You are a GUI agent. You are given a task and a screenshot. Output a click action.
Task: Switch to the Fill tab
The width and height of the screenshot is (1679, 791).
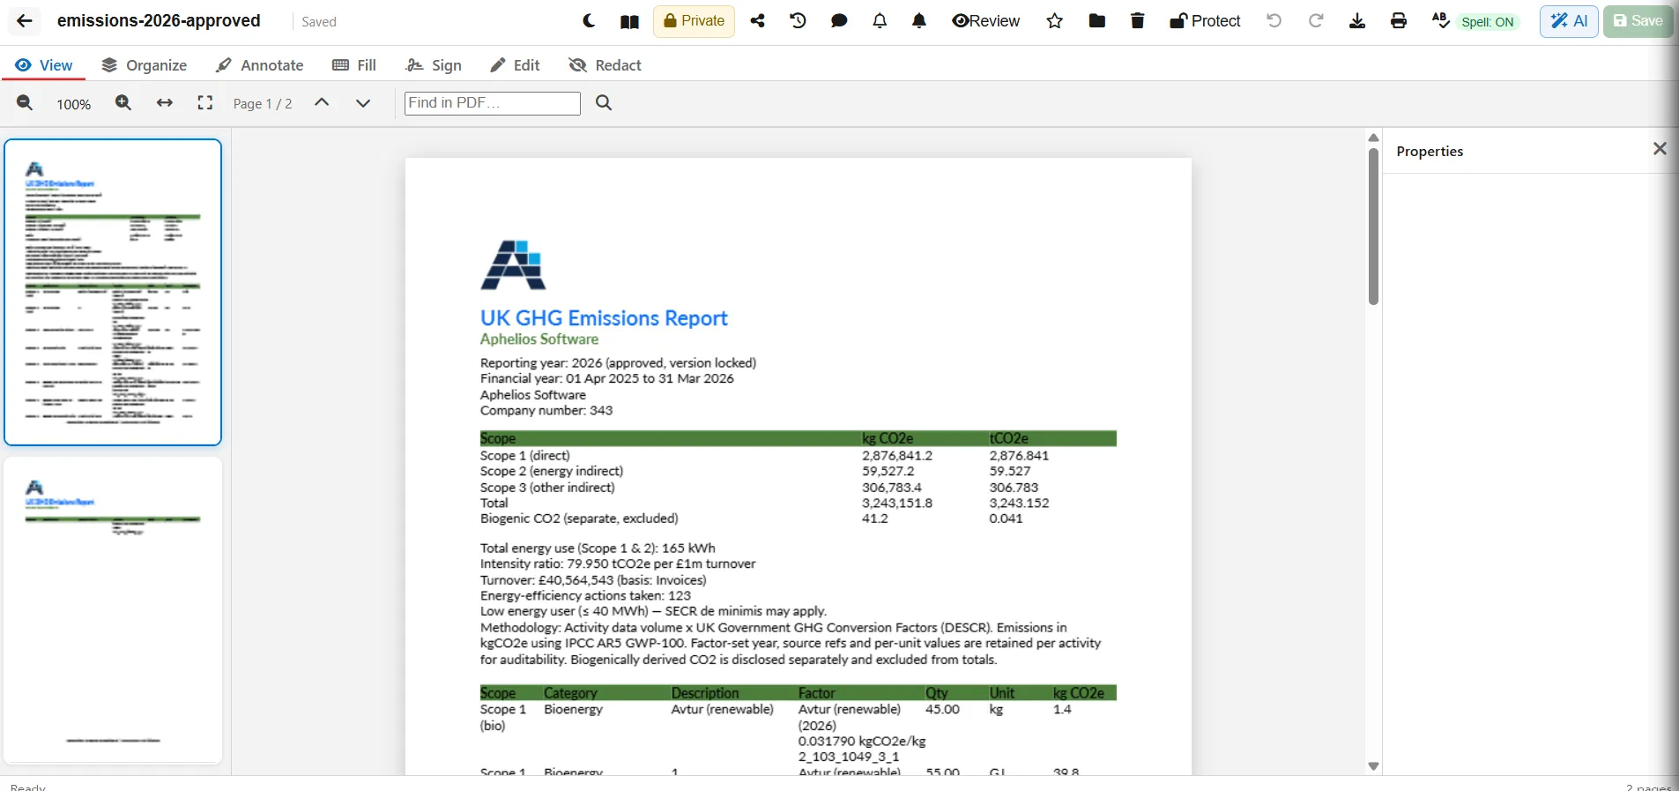point(353,65)
